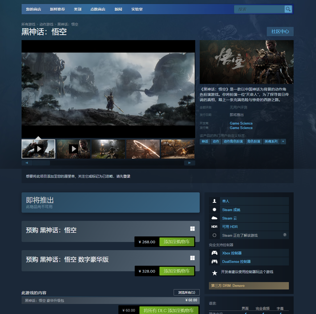Click the main trailer video player
This screenshot has height=314, width=316.
[x=108, y=89]
